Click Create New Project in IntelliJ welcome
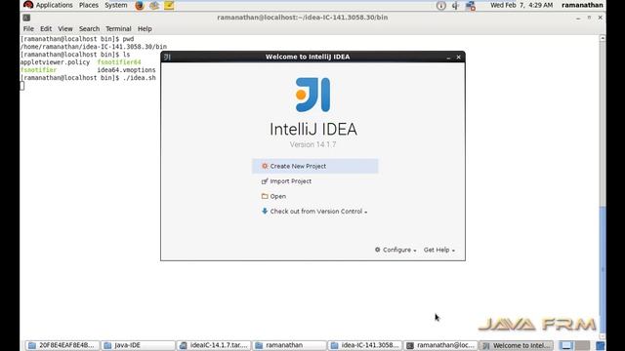 pyautogui.click(x=314, y=166)
